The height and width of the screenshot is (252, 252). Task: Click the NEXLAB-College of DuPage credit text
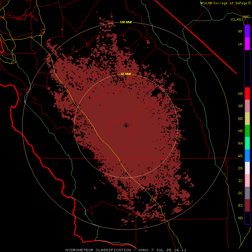(x=223, y=3)
